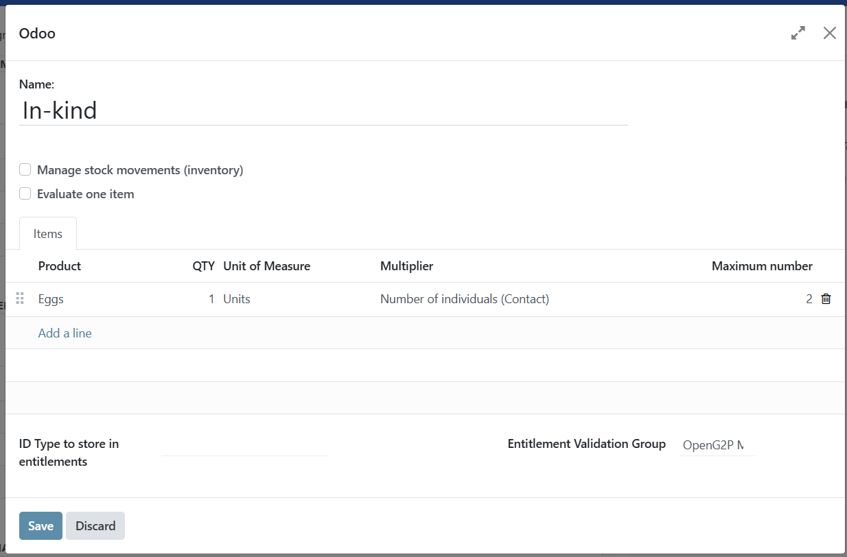
Task: Check the Evaluate one item box
Action: (x=25, y=193)
